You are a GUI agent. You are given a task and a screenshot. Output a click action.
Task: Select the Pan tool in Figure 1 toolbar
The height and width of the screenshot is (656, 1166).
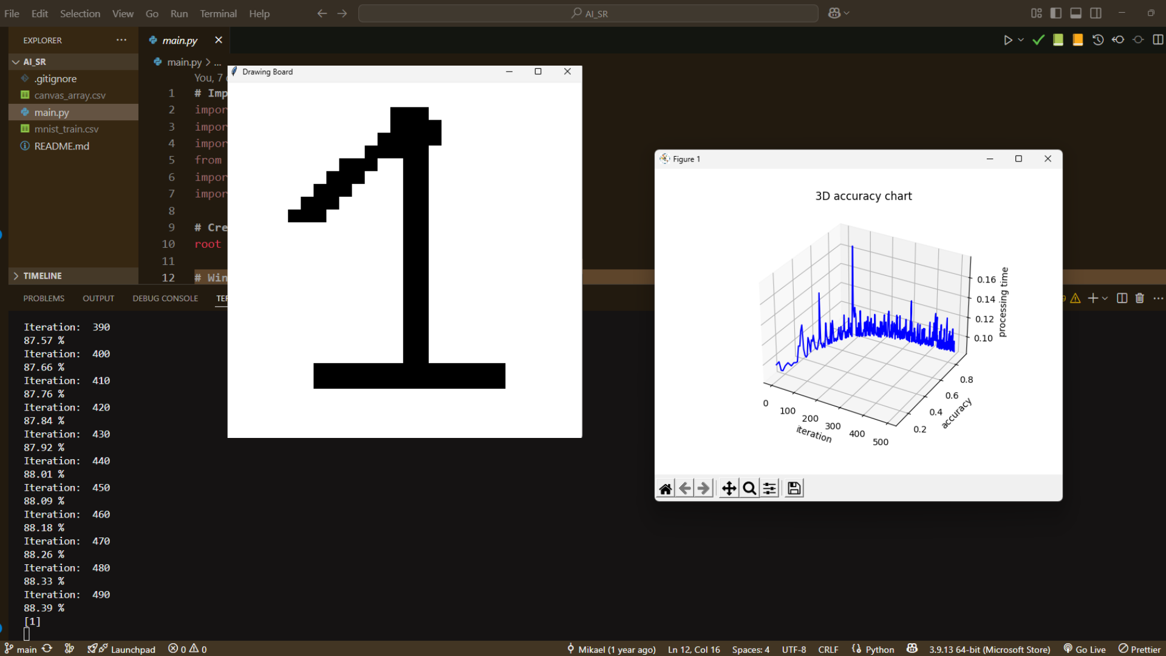click(728, 488)
